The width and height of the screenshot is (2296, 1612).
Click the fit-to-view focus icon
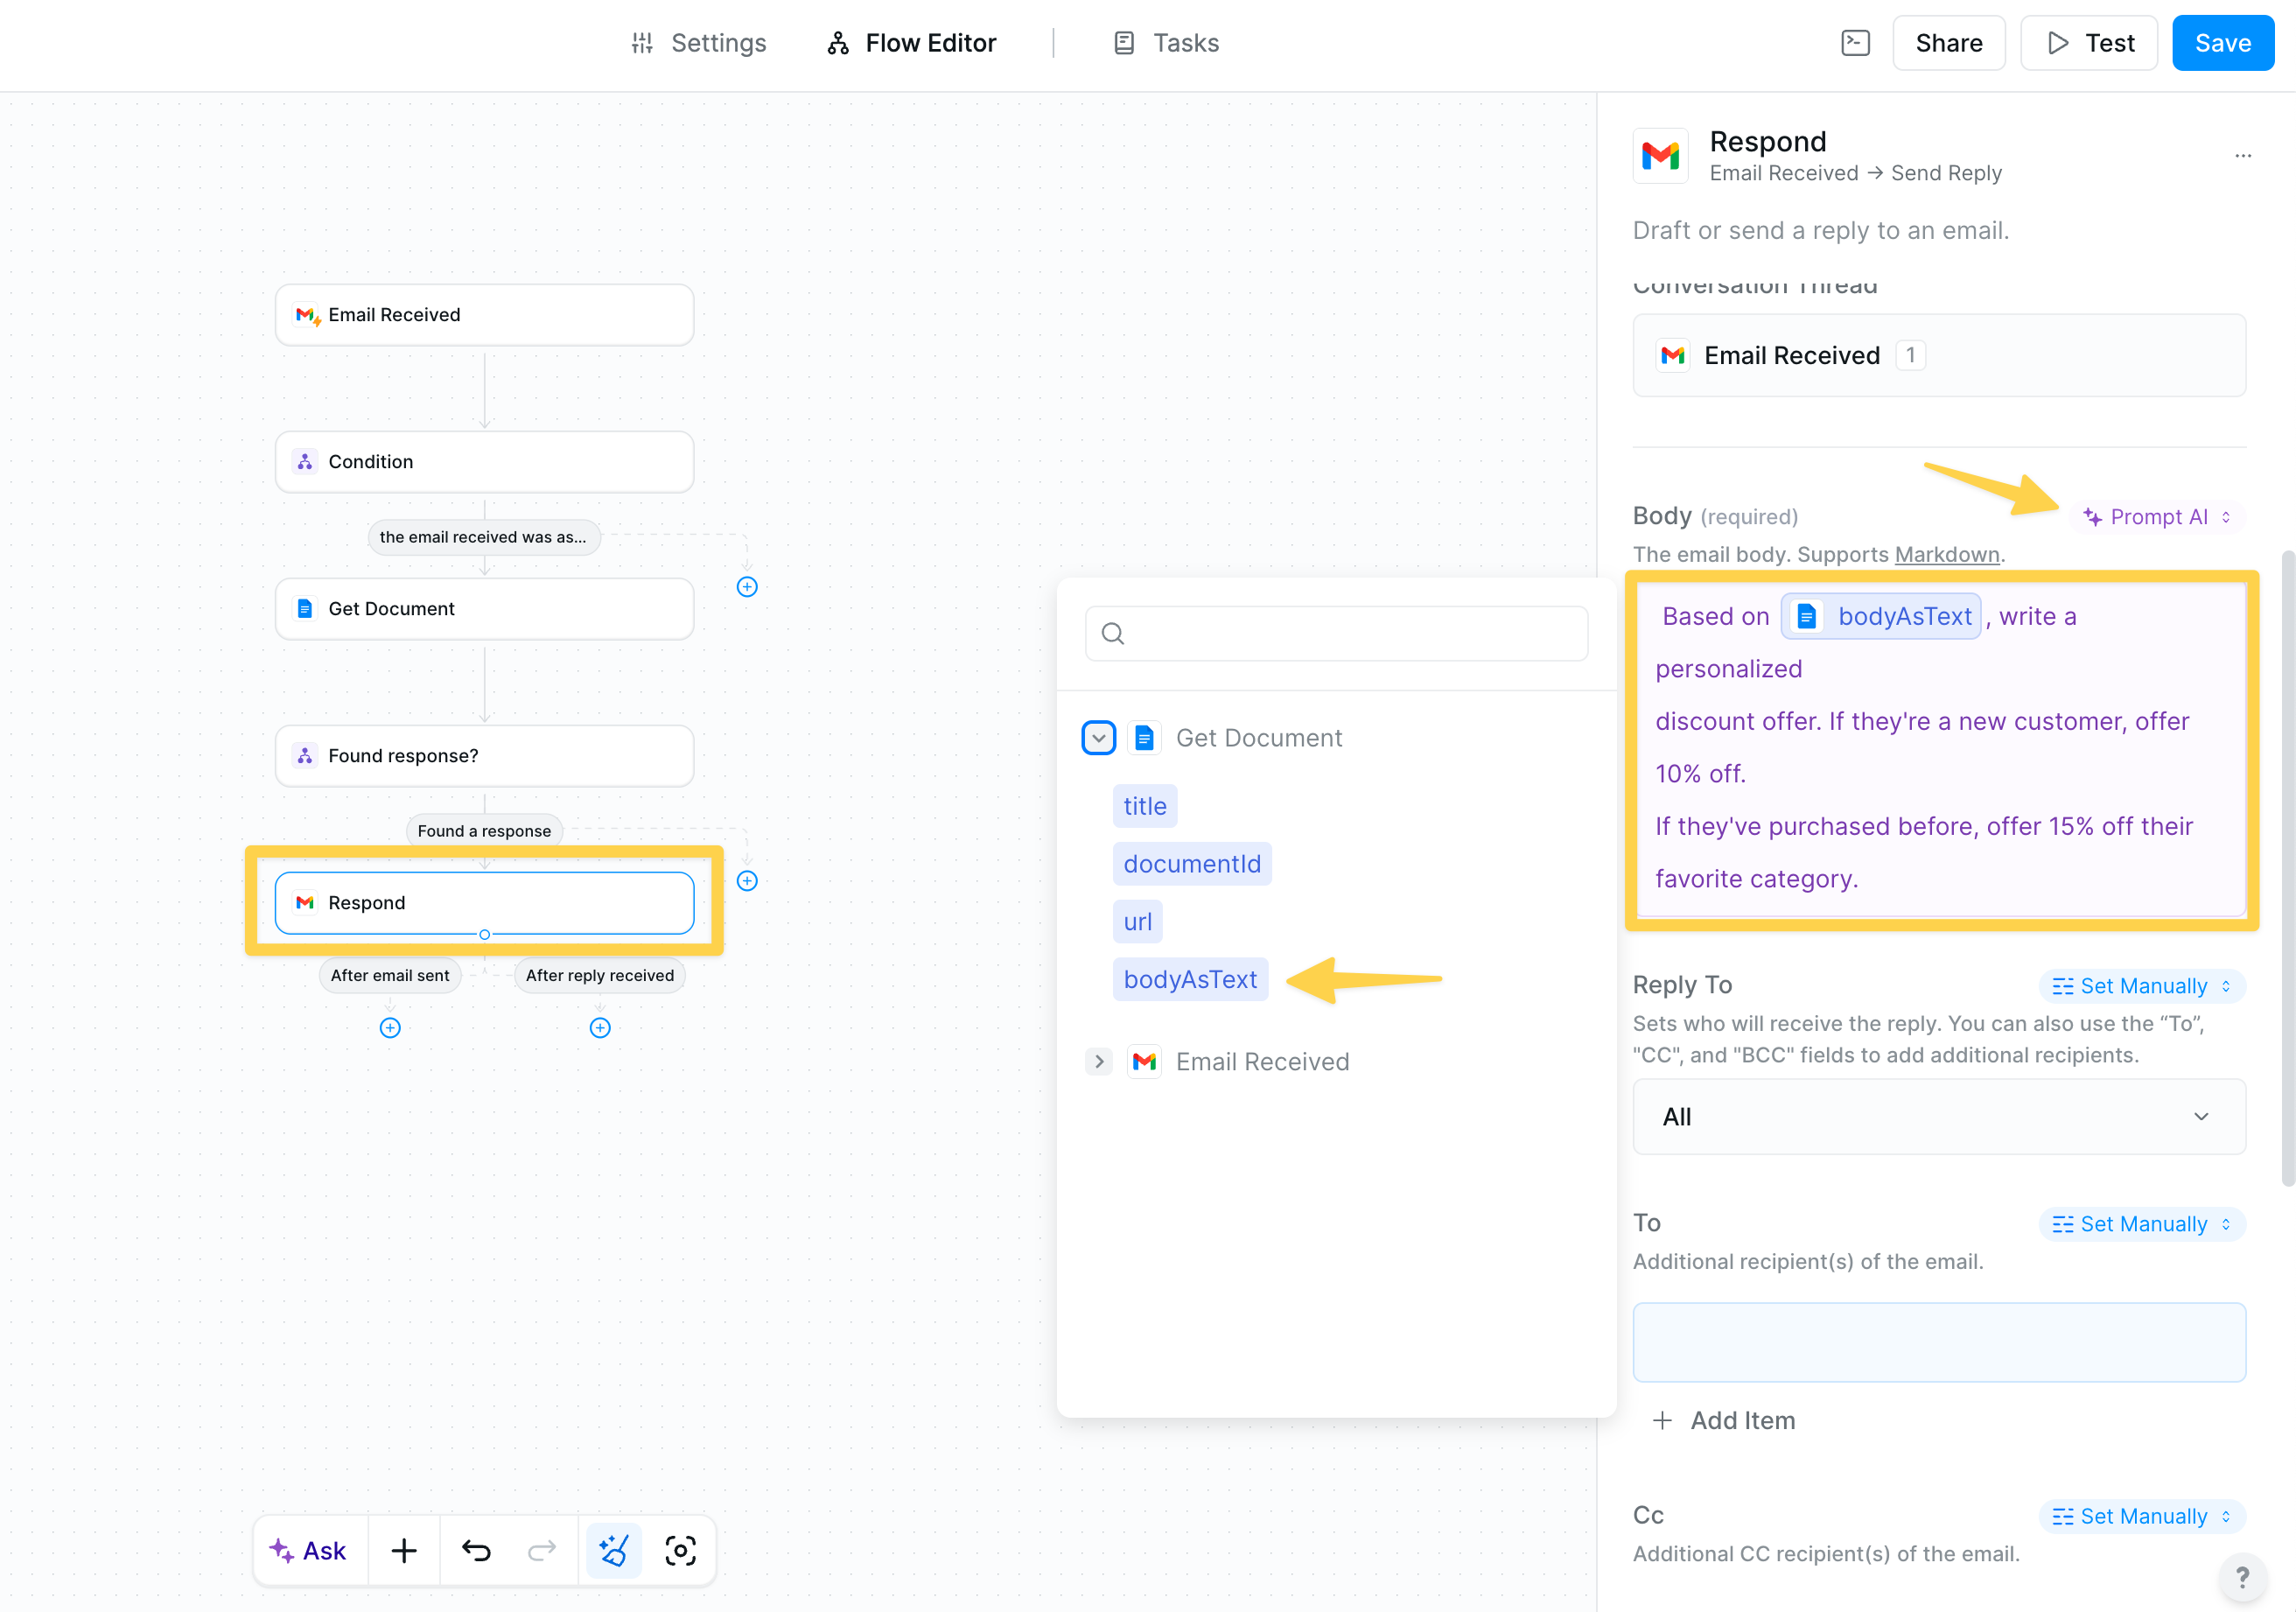(x=680, y=1550)
